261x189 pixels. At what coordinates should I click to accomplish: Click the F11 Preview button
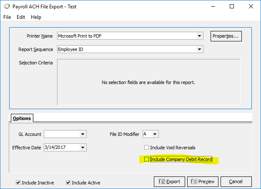coord(203,181)
